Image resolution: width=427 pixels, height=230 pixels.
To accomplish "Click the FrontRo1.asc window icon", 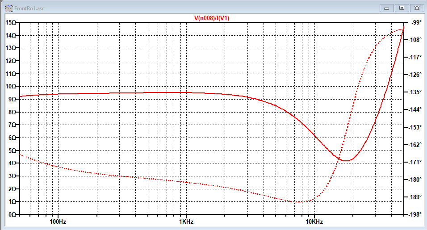I will click(9, 8).
